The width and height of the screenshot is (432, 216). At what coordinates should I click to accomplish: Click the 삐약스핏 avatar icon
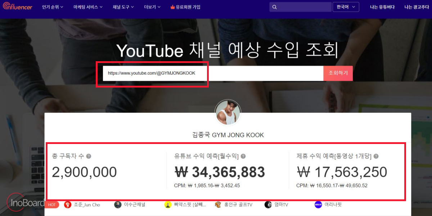(168, 204)
